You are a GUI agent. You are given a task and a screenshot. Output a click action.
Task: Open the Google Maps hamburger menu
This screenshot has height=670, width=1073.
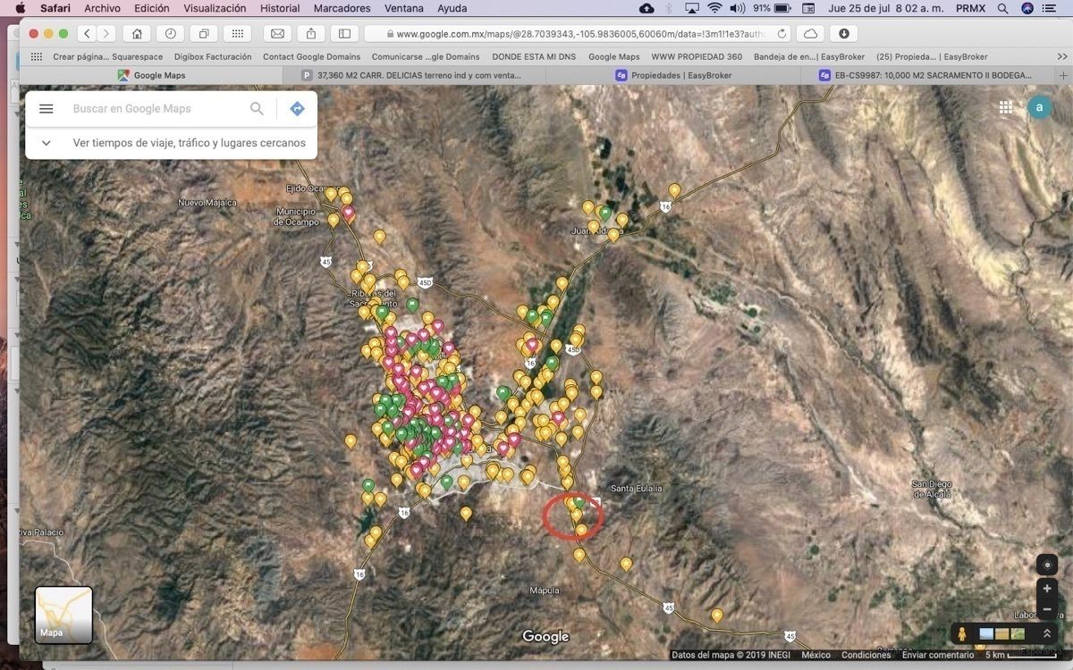46,109
